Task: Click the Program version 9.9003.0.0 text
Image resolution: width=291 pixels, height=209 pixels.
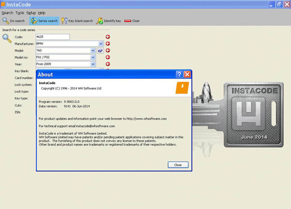Action: click(59, 102)
